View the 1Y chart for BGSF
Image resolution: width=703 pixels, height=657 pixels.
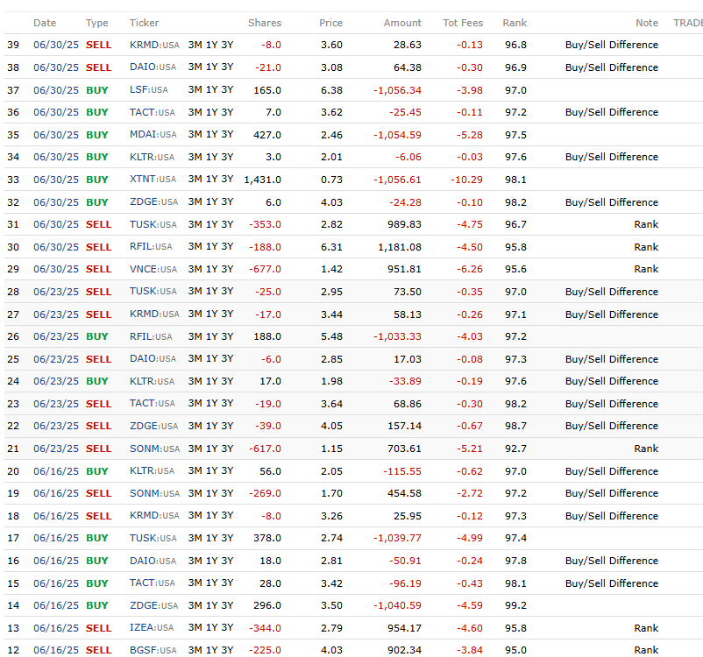click(x=211, y=650)
